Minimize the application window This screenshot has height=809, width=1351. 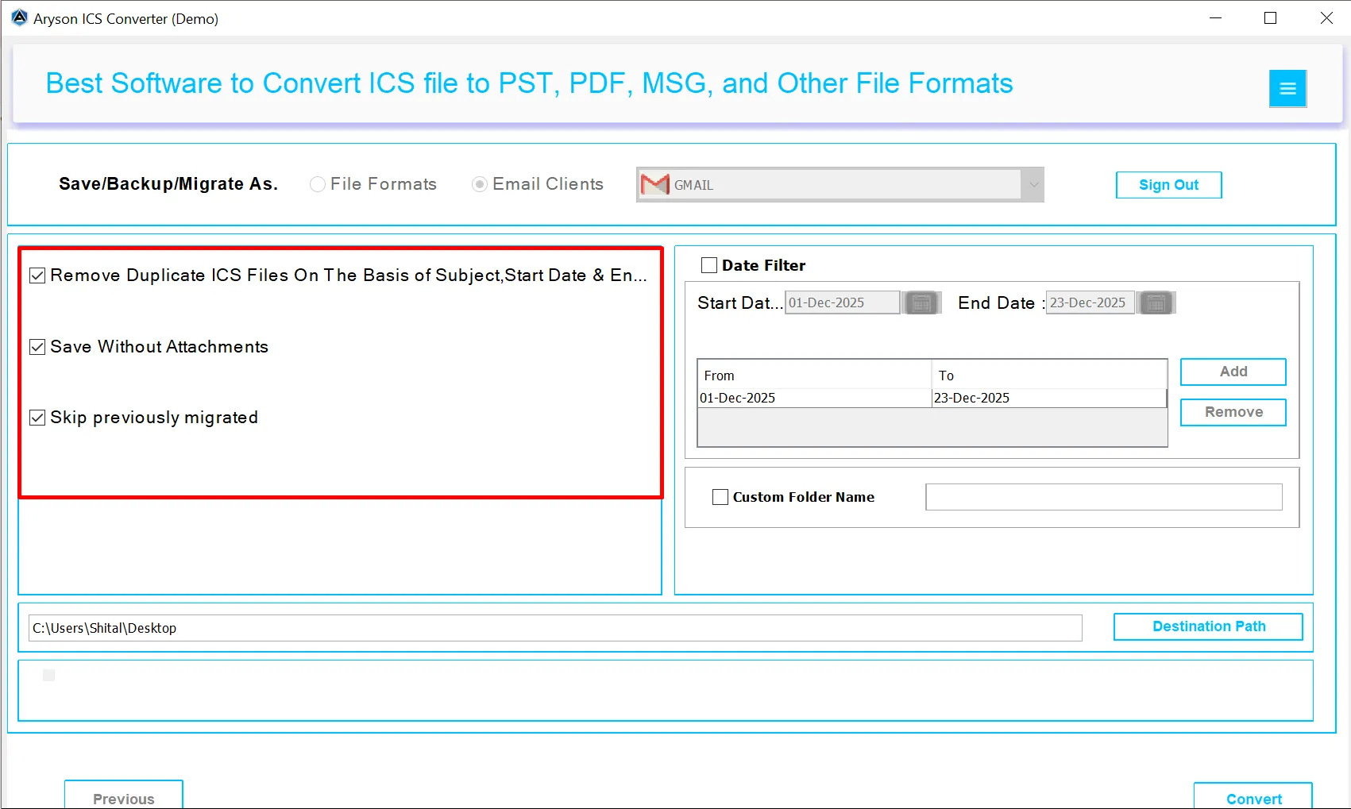[x=1215, y=18]
